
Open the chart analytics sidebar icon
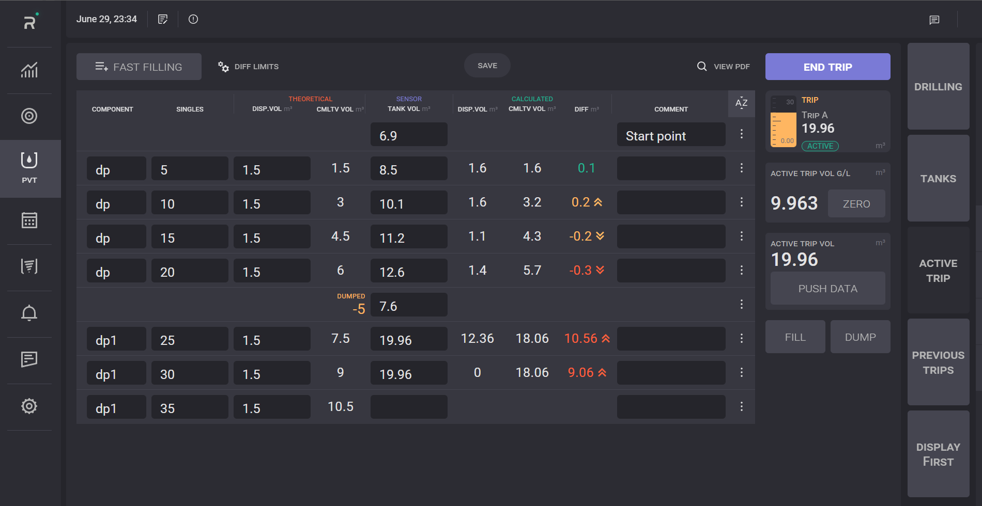click(29, 70)
